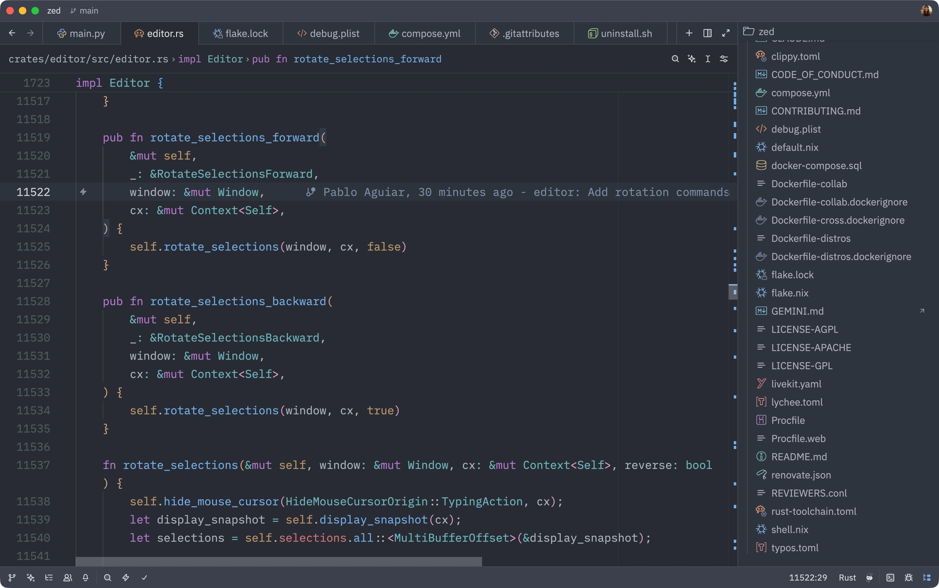The width and height of the screenshot is (939, 588).
Task: Switch to the main.py tab
Action: click(x=82, y=34)
